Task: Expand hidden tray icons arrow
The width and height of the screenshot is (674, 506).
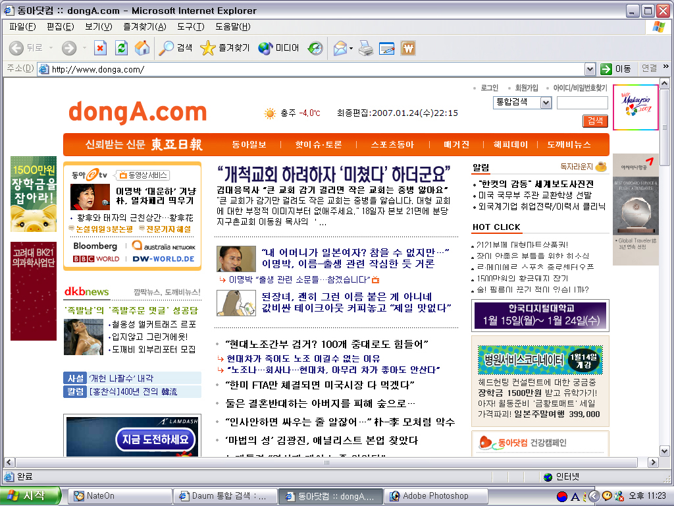Action: [593, 496]
